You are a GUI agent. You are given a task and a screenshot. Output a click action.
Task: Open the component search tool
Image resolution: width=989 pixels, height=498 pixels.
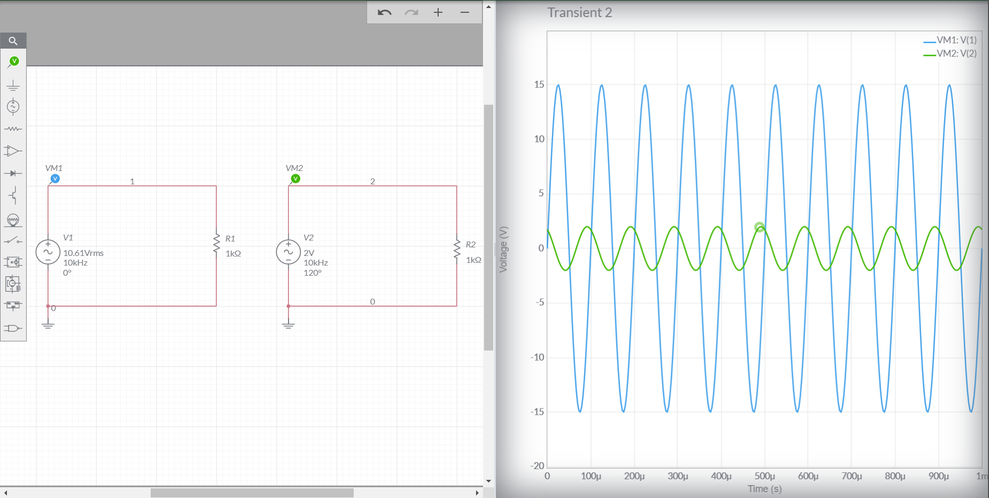click(x=13, y=40)
